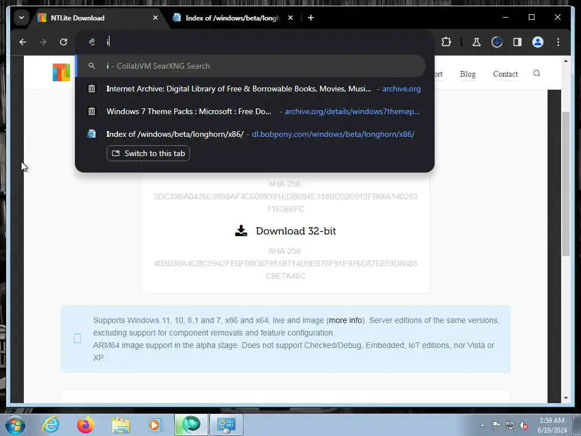Show hidden tray icons arrow

(x=482, y=426)
